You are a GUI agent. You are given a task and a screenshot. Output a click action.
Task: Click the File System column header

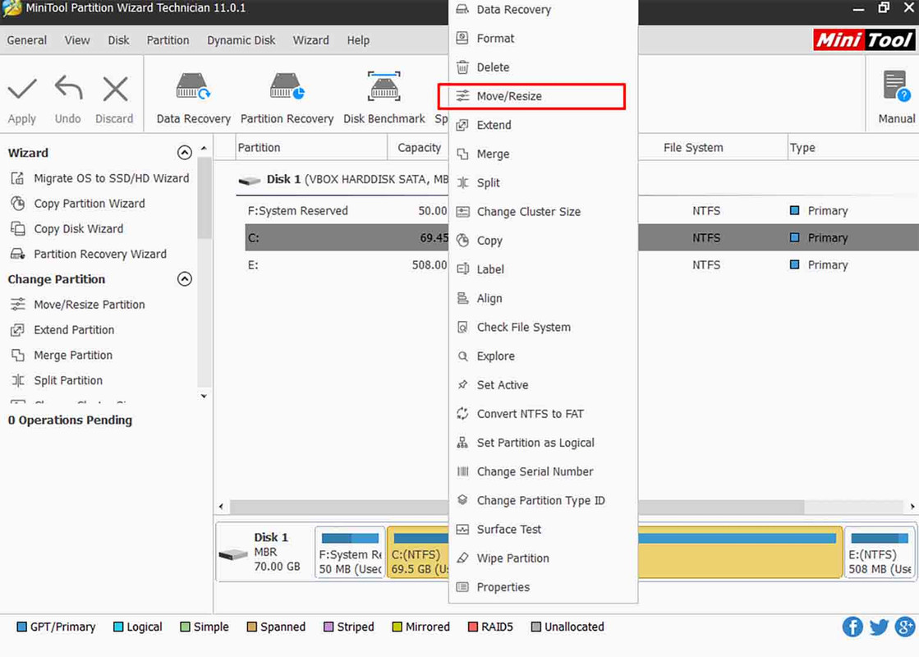pos(713,148)
